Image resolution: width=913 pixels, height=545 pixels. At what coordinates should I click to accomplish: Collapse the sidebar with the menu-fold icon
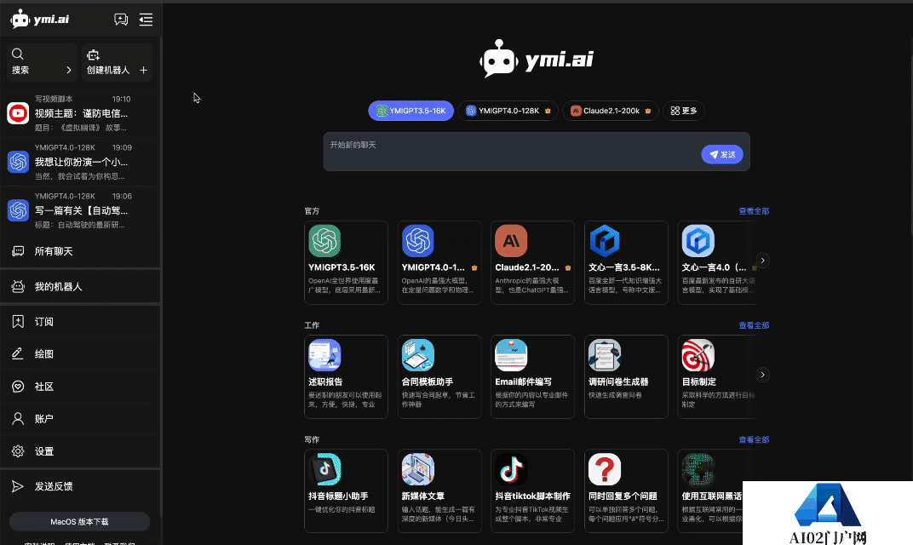(x=146, y=20)
